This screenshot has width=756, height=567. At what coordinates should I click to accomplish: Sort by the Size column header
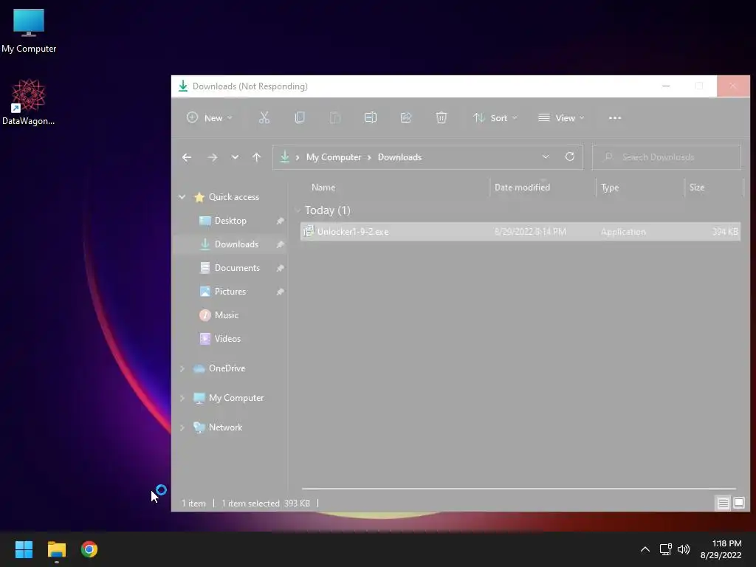(x=697, y=187)
